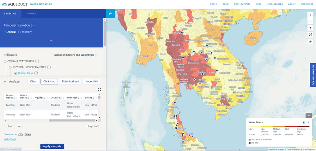Click the share arrow map control
316x151 pixels.
(310, 41)
